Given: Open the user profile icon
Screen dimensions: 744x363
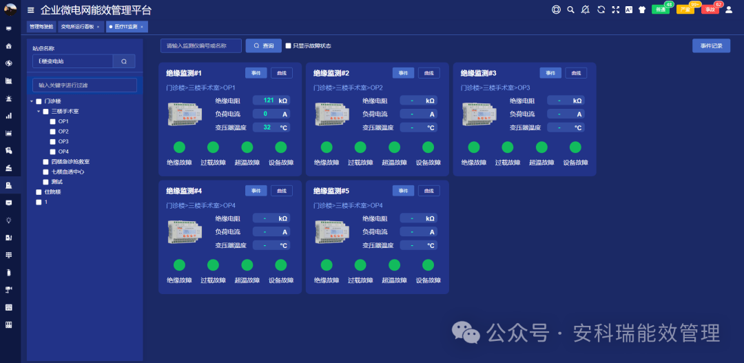Looking at the screenshot, I should click(729, 10).
